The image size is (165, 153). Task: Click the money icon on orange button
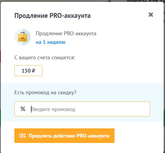point(22,136)
